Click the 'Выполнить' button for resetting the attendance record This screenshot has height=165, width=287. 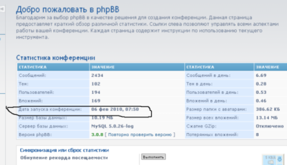(x=153, y=157)
